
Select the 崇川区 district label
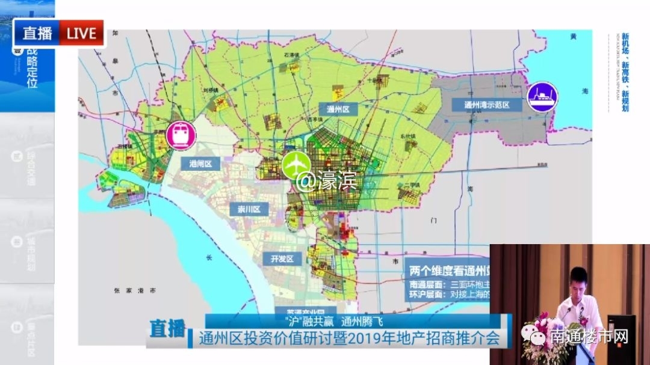[248, 209]
